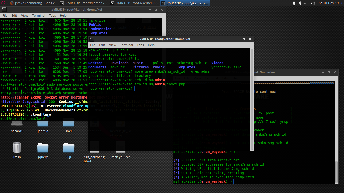Open the File menu in the front terminal
Screen dimensions: 344x193
93,45
